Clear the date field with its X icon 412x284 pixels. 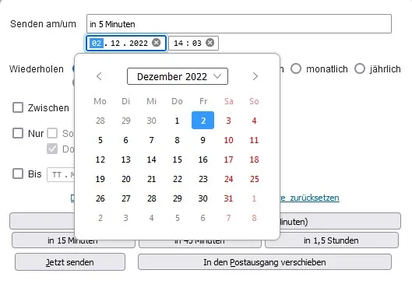point(157,43)
